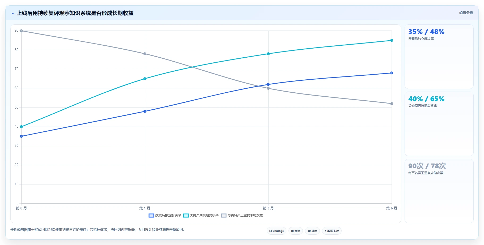484x245 pixels.
Task: Switch to the 表格 view chip
Action: pyautogui.click(x=295, y=231)
